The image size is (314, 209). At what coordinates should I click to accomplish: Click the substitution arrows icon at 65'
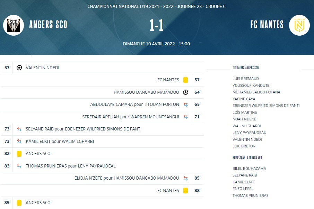[x=185, y=104]
